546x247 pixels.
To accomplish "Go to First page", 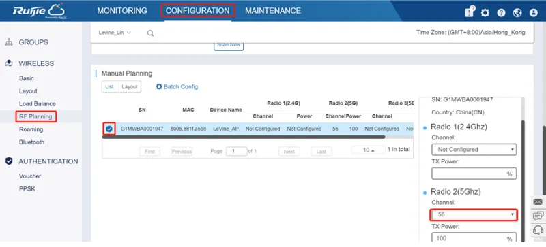I will pyautogui.click(x=149, y=152).
